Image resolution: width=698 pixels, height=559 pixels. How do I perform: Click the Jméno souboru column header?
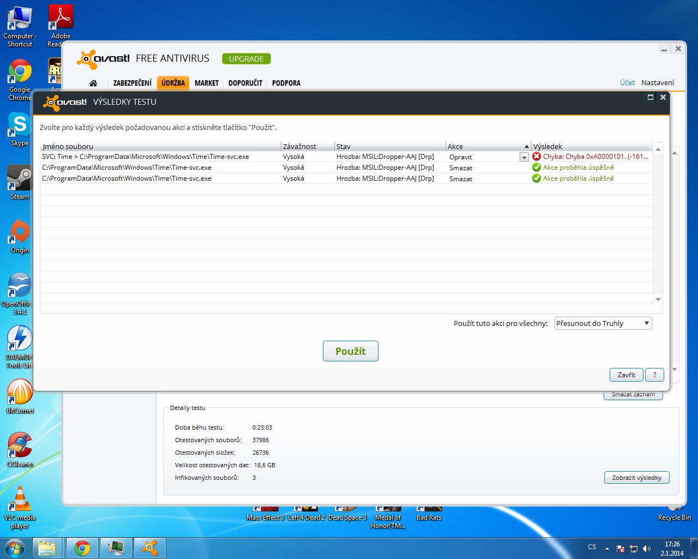tap(161, 146)
